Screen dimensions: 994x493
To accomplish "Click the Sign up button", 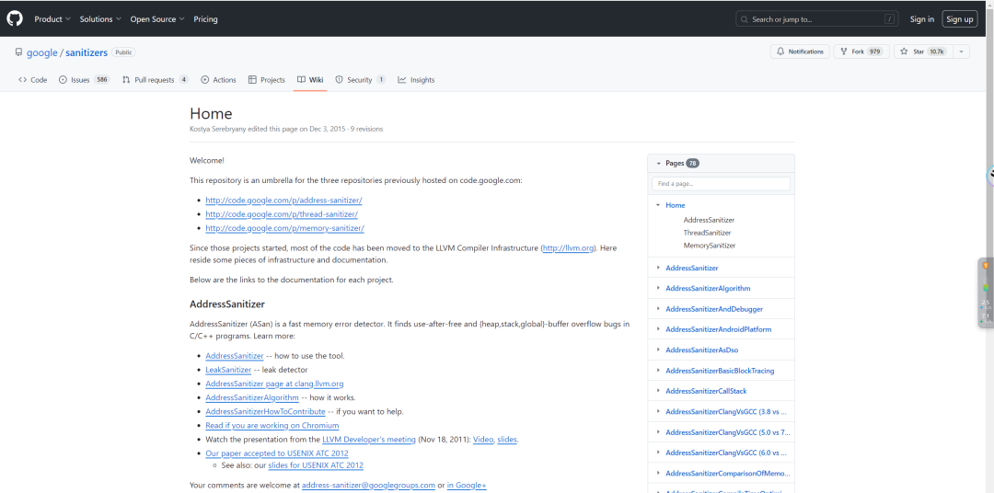I will [959, 19].
